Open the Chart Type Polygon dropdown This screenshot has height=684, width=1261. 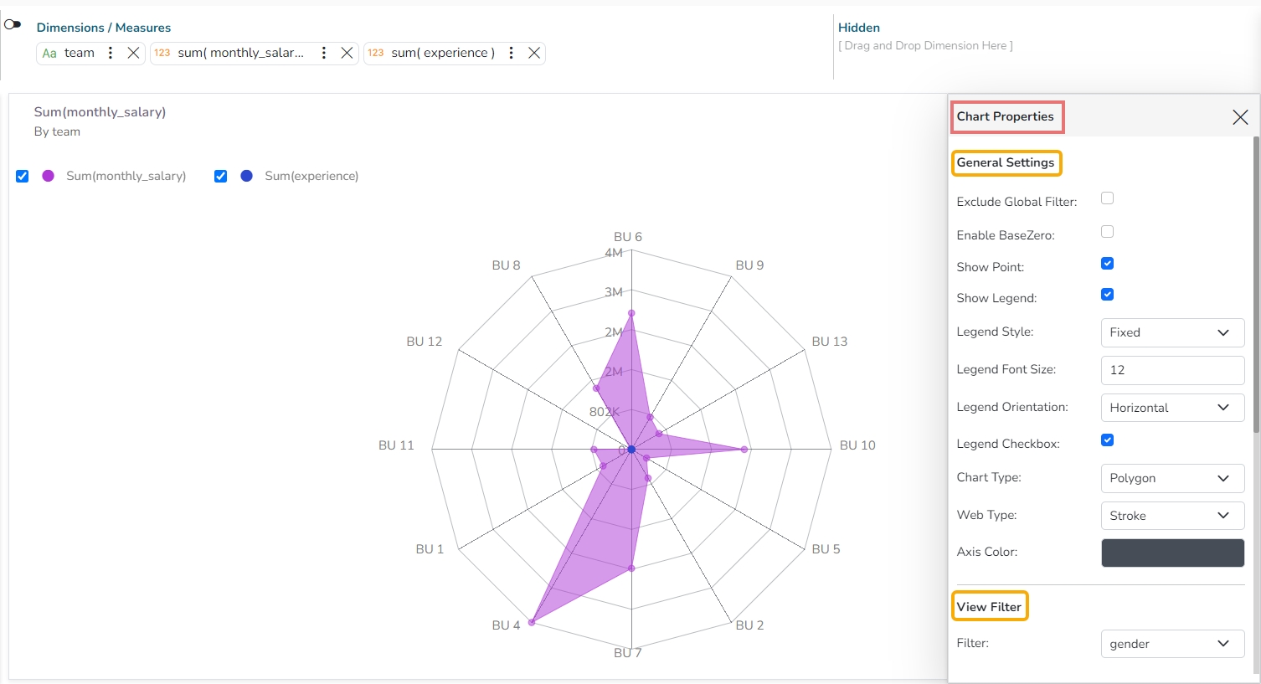1171,478
